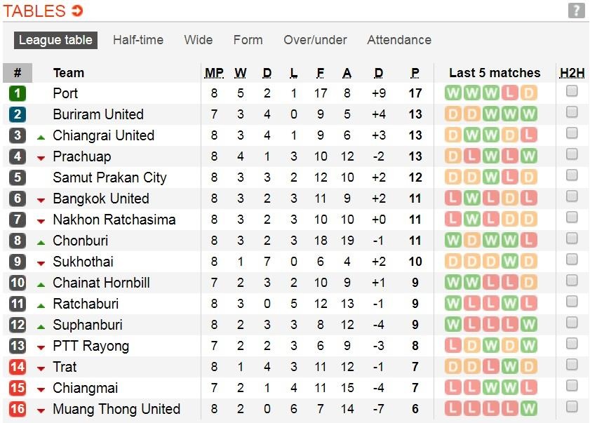The width and height of the screenshot is (590, 423).
Task: Tick the H2H checkbox for Port
Action: point(572,91)
